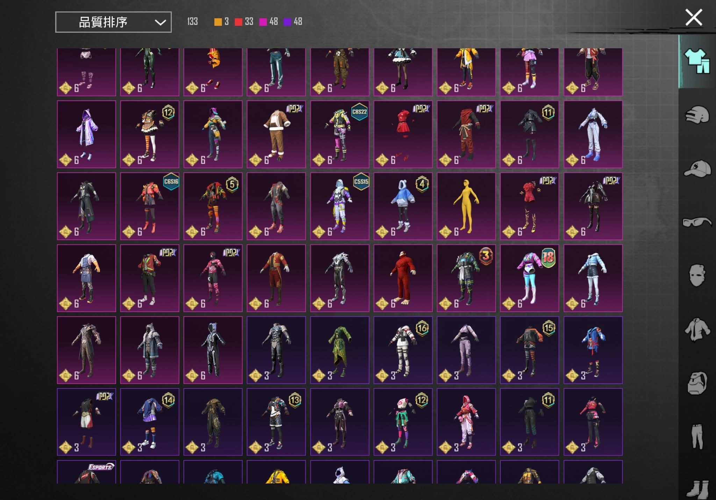This screenshot has width=716, height=500.
Task: Close the inventory with the X
Action: 694,17
